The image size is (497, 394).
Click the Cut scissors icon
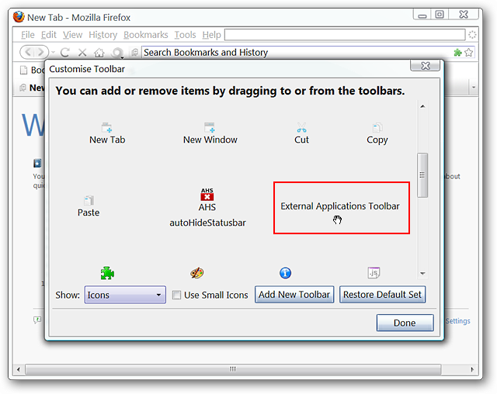tap(301, 127)
